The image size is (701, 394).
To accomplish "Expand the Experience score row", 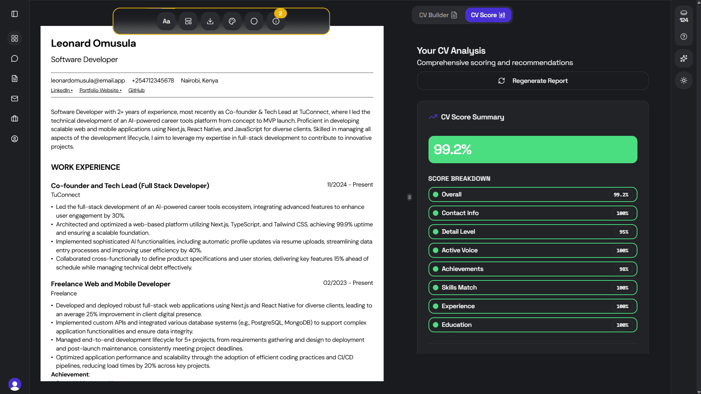I will [x=533, y=306].
